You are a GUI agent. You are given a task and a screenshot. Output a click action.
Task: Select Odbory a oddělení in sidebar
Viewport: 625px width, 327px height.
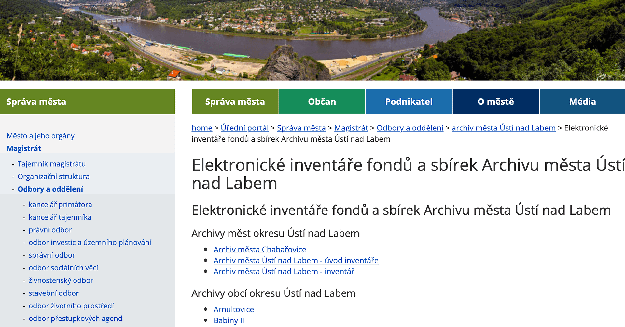50,189
